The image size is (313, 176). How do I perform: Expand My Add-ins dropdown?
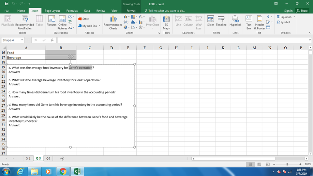pyautogui.click(x=99, y=26)
